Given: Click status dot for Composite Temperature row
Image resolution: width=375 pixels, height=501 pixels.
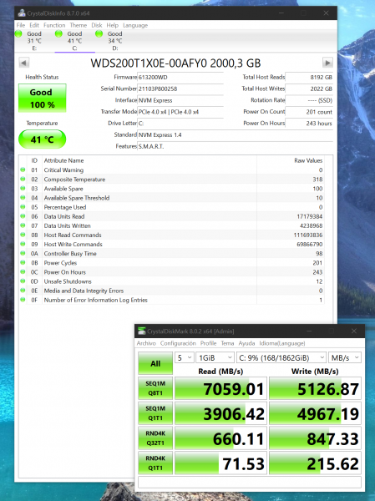Looking at the screenshot, I should (23, 180).
